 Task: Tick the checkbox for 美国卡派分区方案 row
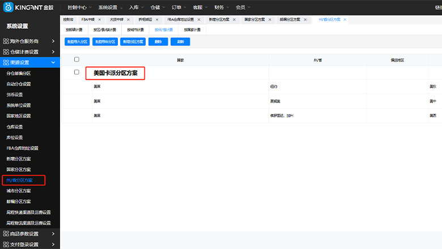[76, 73]
